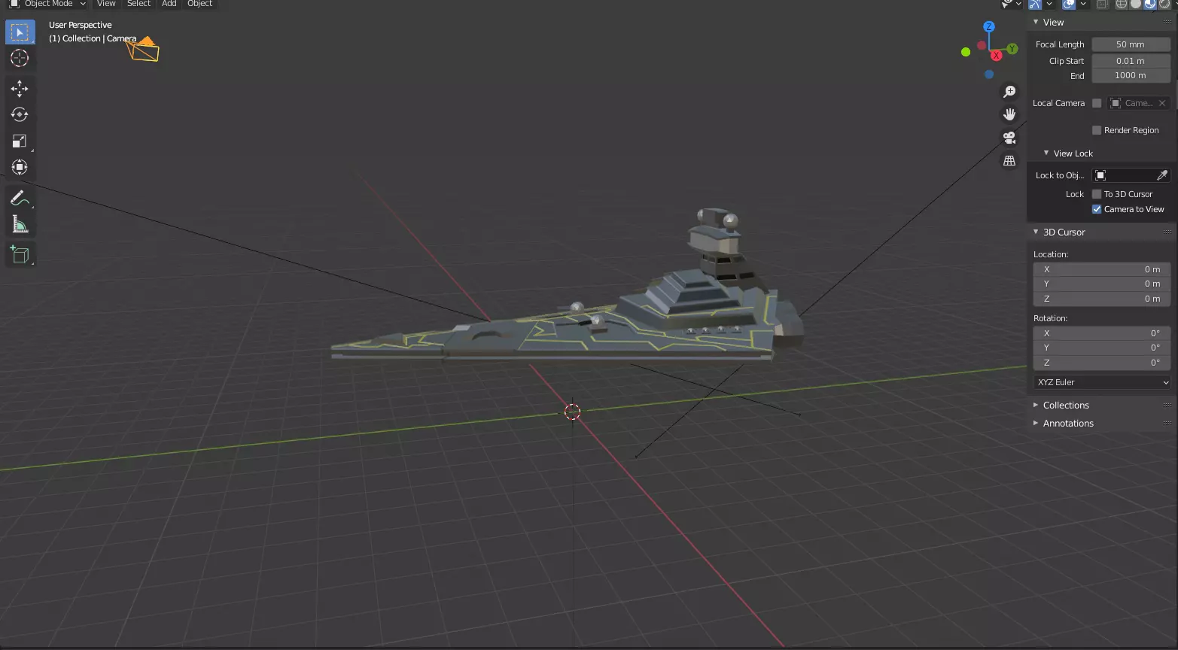Click the pan hand viewport button
The image size is (1178, 650).
(x=1009, y=114)
